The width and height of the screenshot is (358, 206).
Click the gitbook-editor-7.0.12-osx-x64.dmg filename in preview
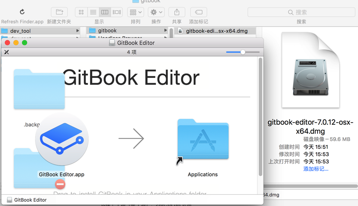(310, 127)
